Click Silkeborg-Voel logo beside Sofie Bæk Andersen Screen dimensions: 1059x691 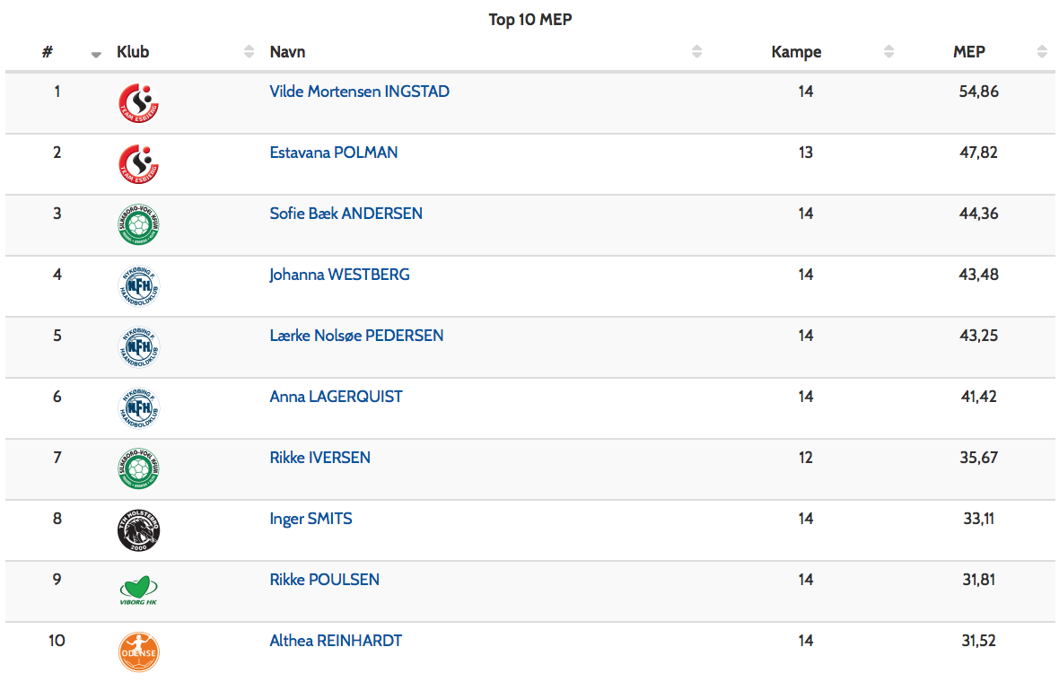coord(139,225)
